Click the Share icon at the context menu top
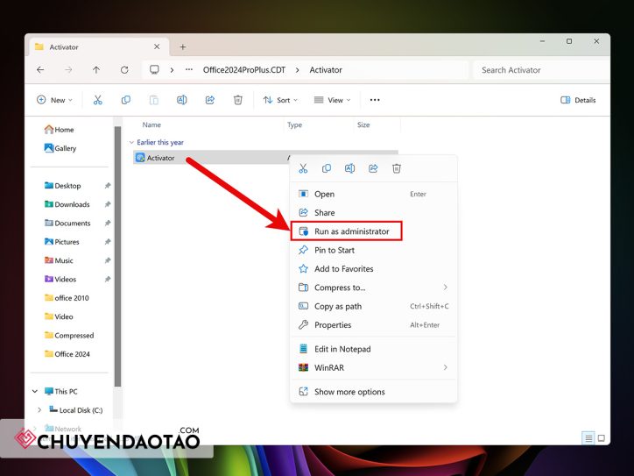The height and width of the screenshot is (476, 634). (x=373, y=168)
